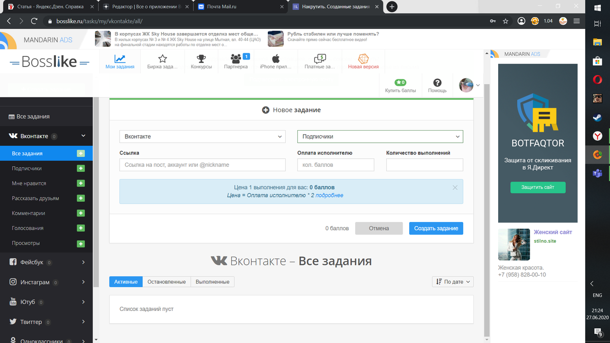Select Просмотры sidebar item

point(26,243)
